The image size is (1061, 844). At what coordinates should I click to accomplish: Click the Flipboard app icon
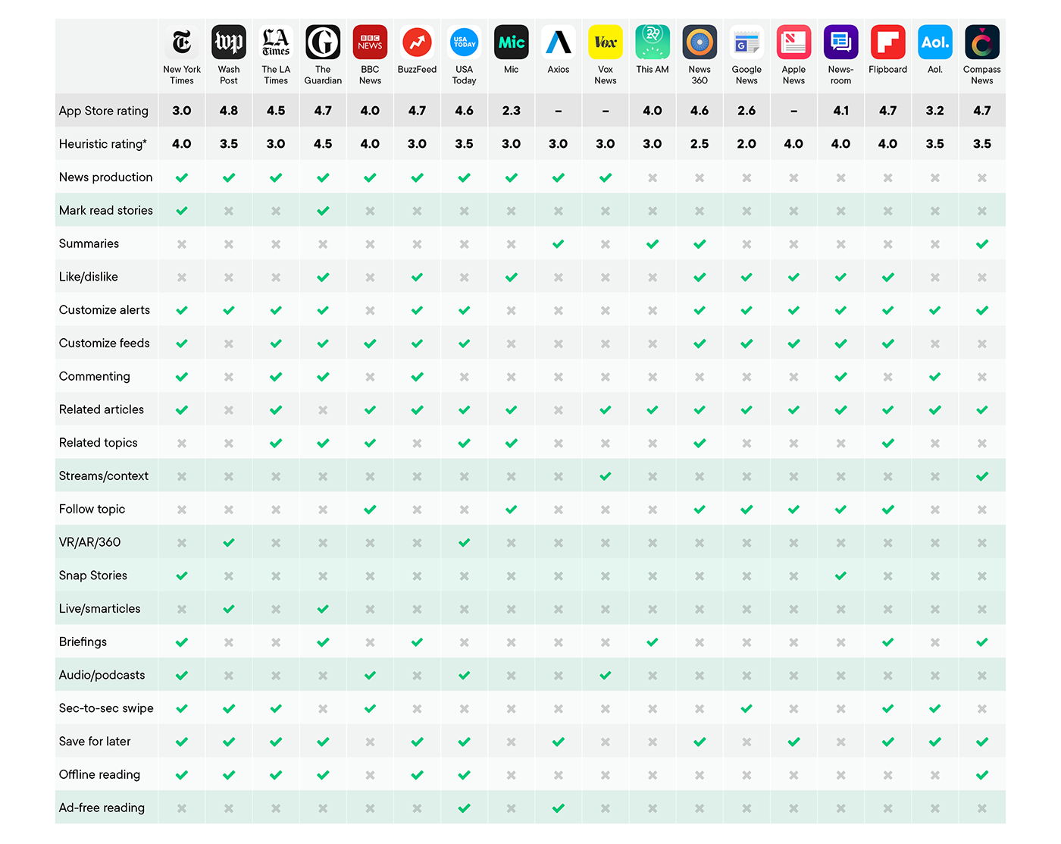pyautogui.click(x=887, y=42)
